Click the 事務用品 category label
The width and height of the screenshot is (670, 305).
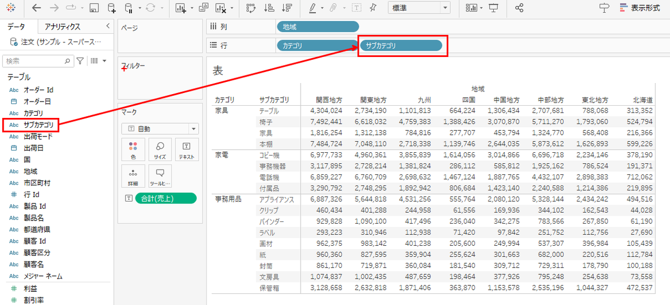coord(228,199)
